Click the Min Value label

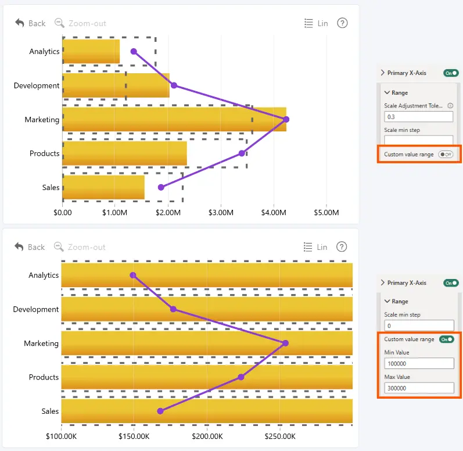(x=397, y=352)
